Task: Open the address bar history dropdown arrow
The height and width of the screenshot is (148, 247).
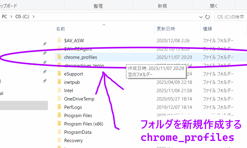Action: click(200, 16)
